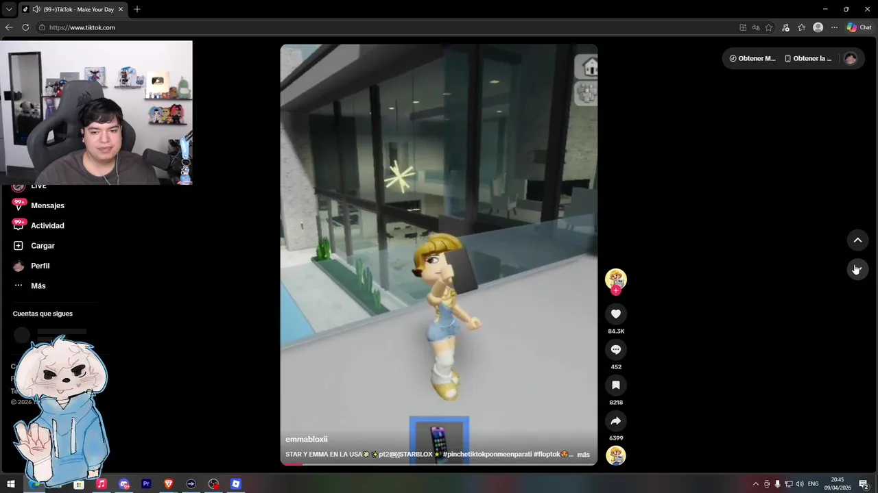Follow emmabloxii using the red plus badge
This screenshot has width=878, height=493.
pos(616,290)
